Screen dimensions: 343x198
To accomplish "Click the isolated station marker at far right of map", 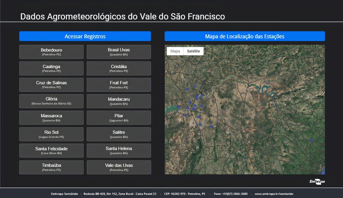I will (x=311, y=141).
